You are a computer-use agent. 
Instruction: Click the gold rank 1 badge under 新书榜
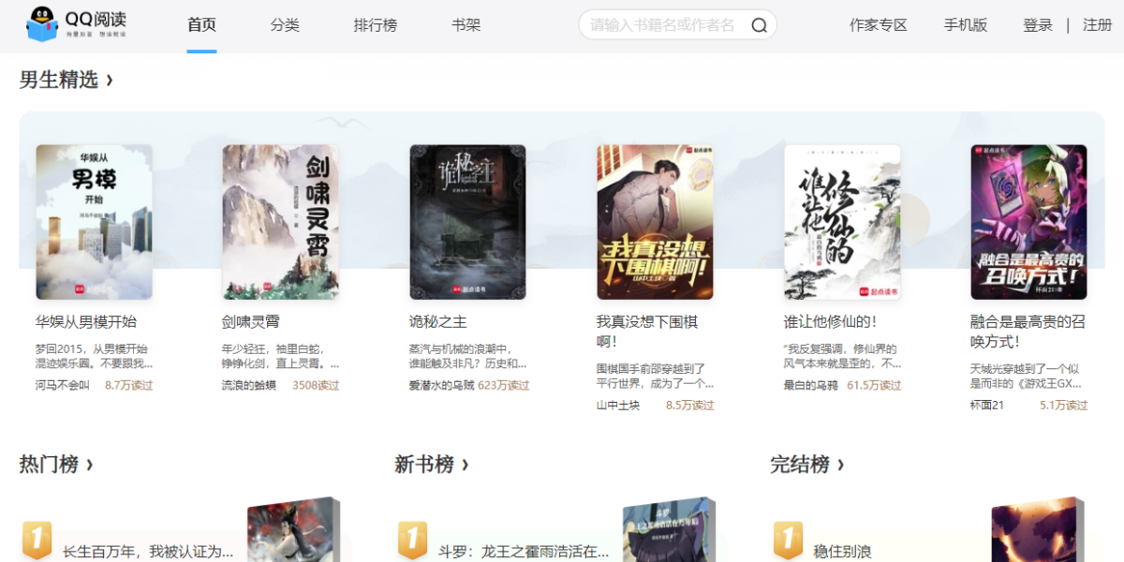click(x=412, y=540)
